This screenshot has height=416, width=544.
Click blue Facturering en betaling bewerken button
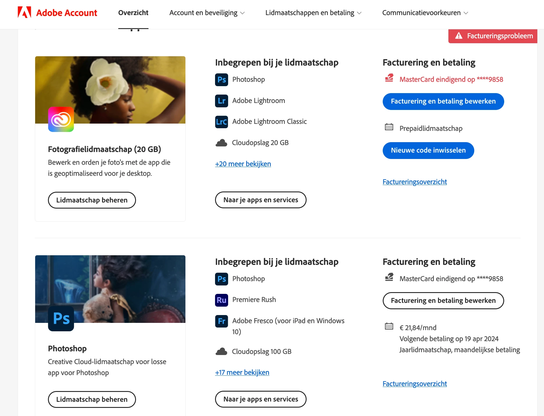[443, 102]
